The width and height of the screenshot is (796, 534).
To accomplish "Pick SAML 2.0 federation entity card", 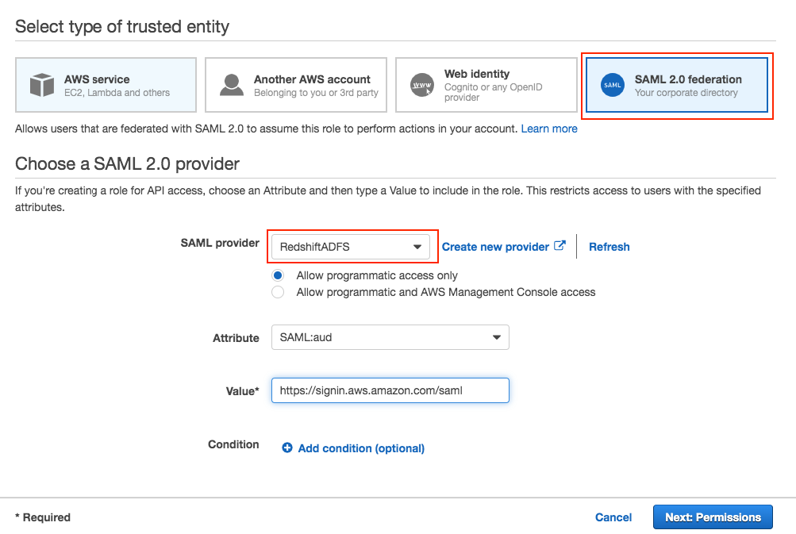I will pyautogui.click(x=677, y=85).
